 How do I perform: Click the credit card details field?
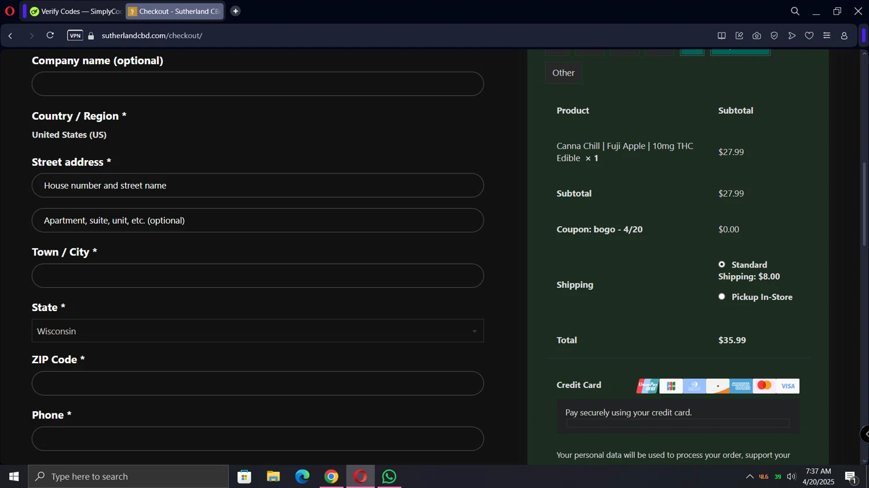pyautogui.click(x=678, y=423)
